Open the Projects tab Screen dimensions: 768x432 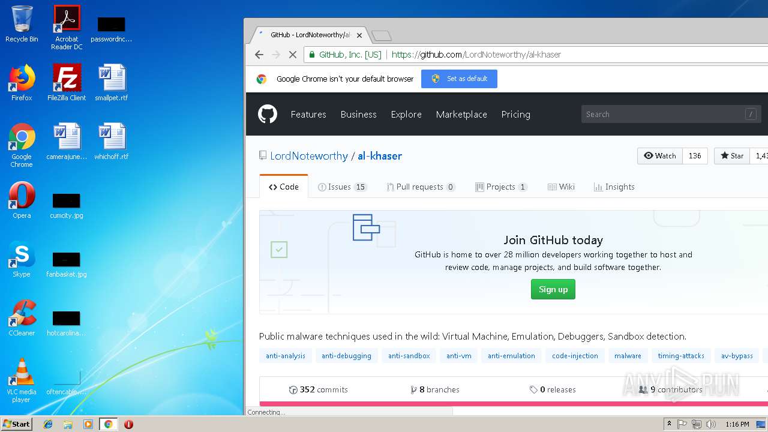coord(501,187)
